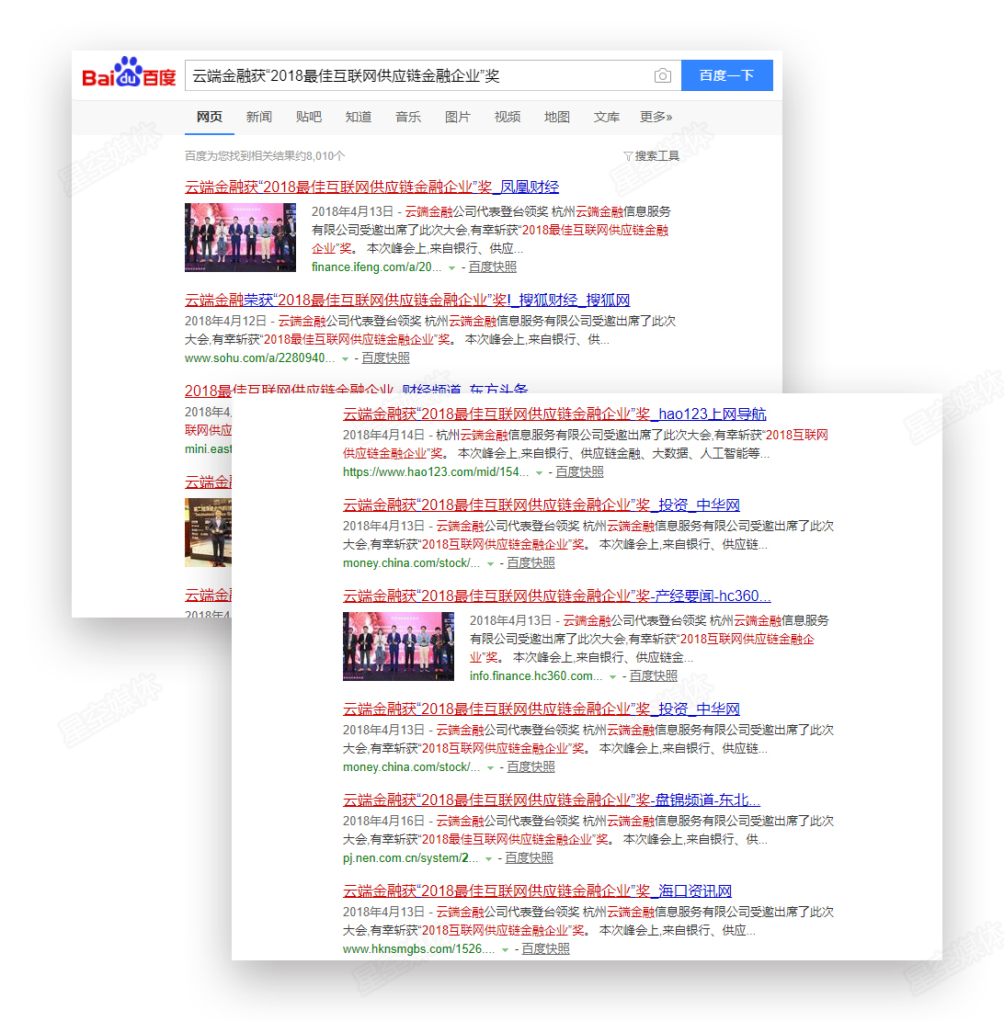Click the www.hknsmgbs.com/1526... URL
Screen dimensions: 1004x1021
(418, 949)
